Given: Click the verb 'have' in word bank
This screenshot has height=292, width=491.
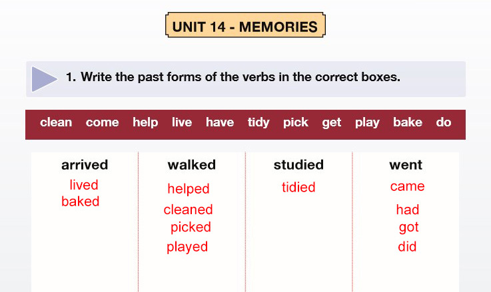Looking at the screenshot, I should 220,122.
